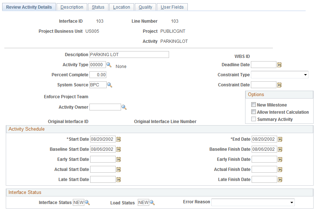The height and width of the screenshot is (213, 319).
Task: Open the Interface Status lookup magnifier
Action: pyautogui.click(x=87, y=202)
